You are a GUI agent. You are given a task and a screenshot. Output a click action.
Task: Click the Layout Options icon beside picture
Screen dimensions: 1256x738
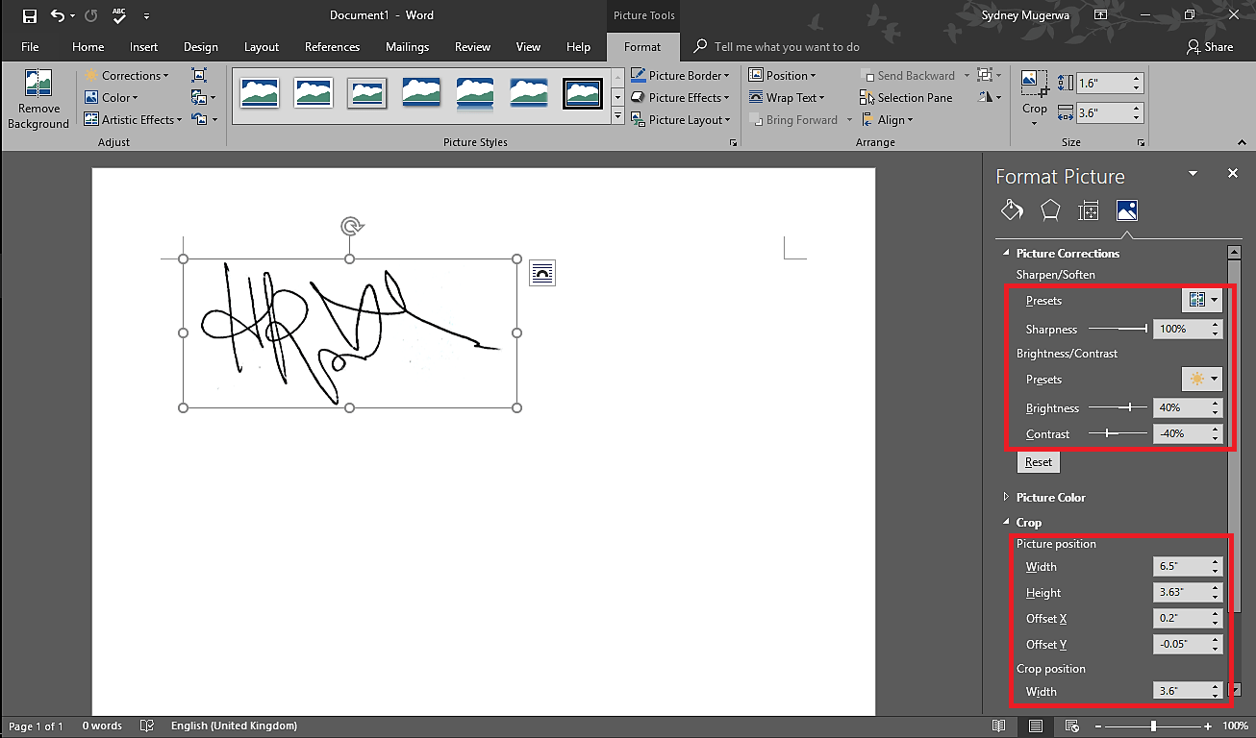tap(542, 273)
